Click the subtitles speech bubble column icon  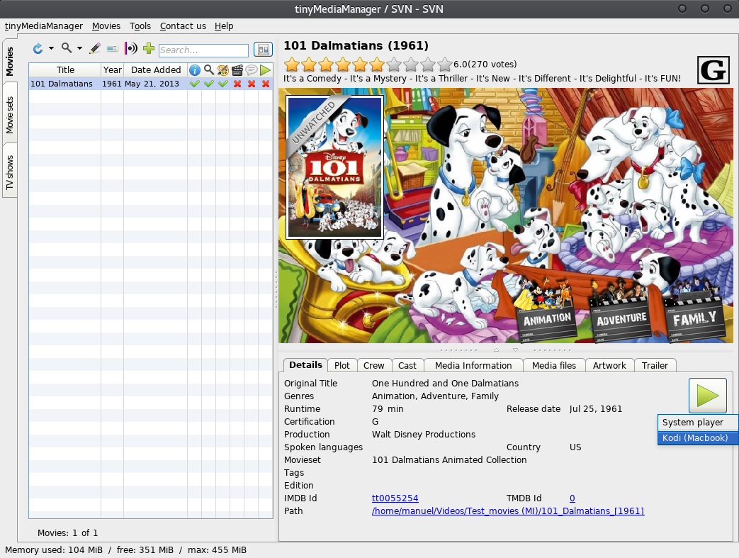(x=252, y=70)
